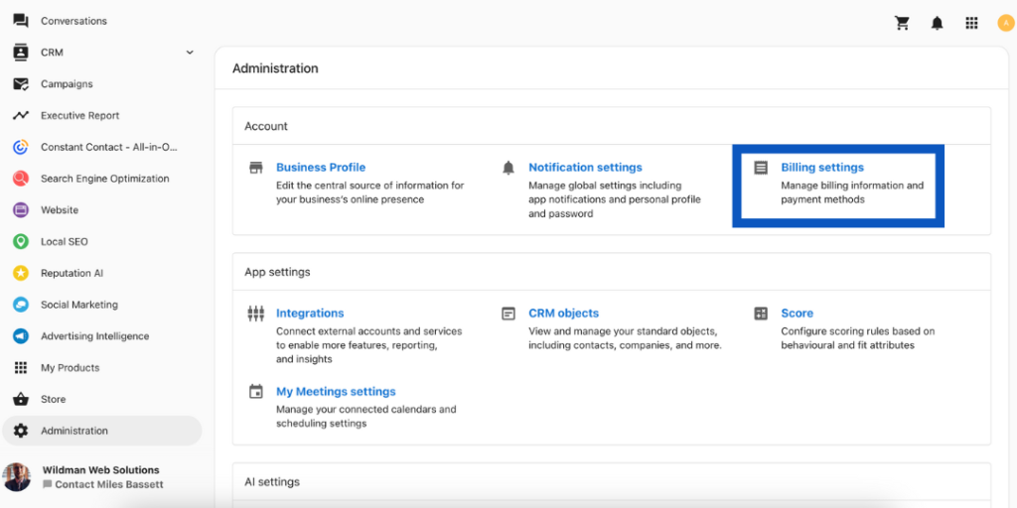Open Notification settings link
1017x508 pixels.
[585, 168]
